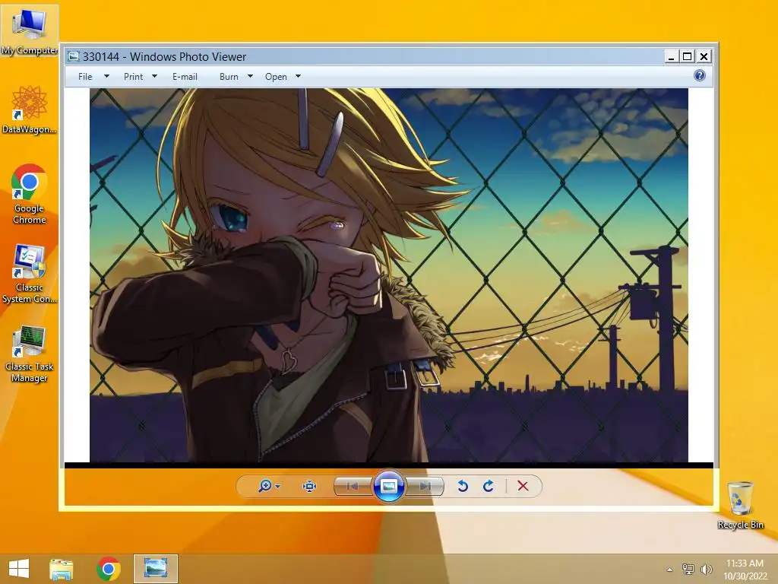Minimize the Windows Photo Viewer window
This screenshot has height=584, width=778.
(672, 56)
